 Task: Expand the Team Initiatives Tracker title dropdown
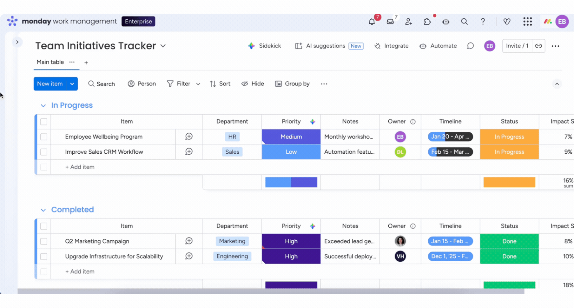(x=163, y=46)
